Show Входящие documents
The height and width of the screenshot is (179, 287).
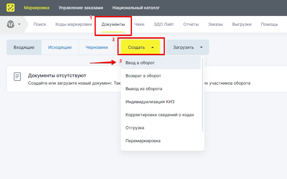pos(24,47)
